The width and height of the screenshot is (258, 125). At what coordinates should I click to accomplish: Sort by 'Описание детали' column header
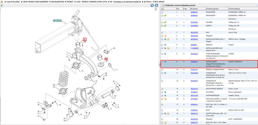point(212,9)
